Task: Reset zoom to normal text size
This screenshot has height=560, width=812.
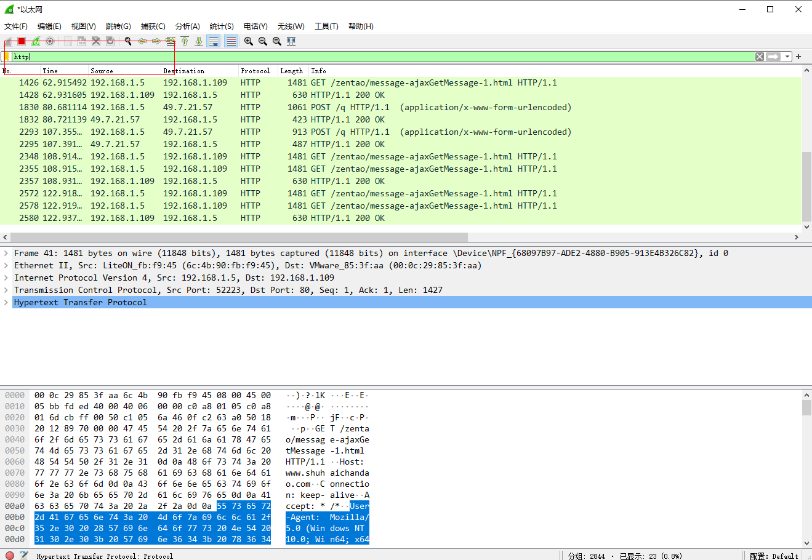Action: coord(277,41)
